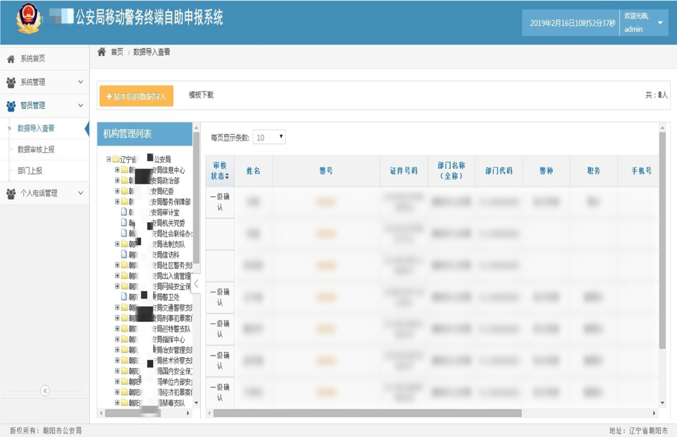The width and height of the screenshot is (677, 437).
Task: Expand the 公安局法制支队 tree node
Action: click(117, 244)
